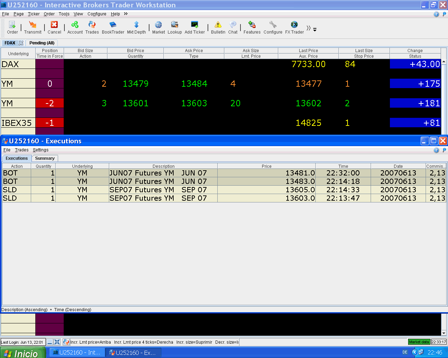Click the help icon in the Executions window

click(436, 150)
